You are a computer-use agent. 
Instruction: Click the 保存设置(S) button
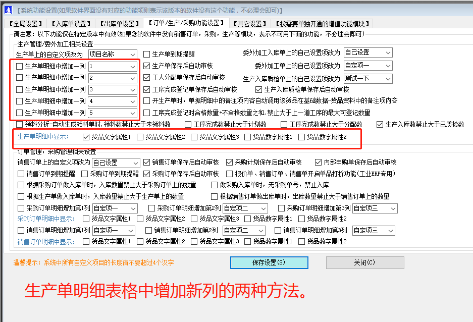269,262
